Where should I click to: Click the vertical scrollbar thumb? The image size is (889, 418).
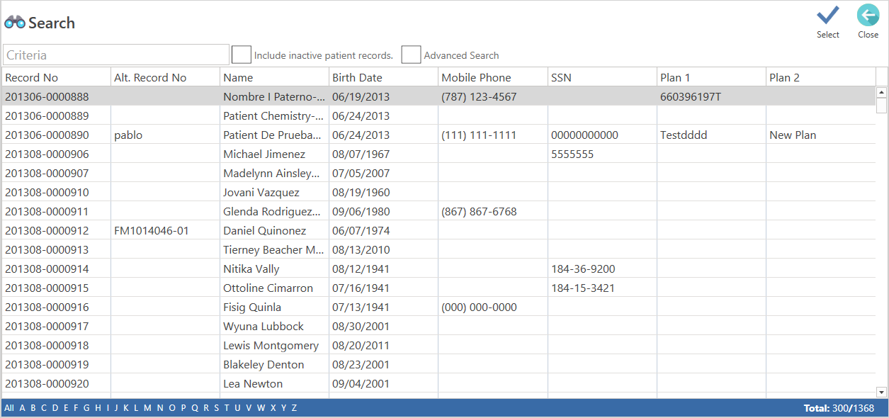(x=881, y=106)
